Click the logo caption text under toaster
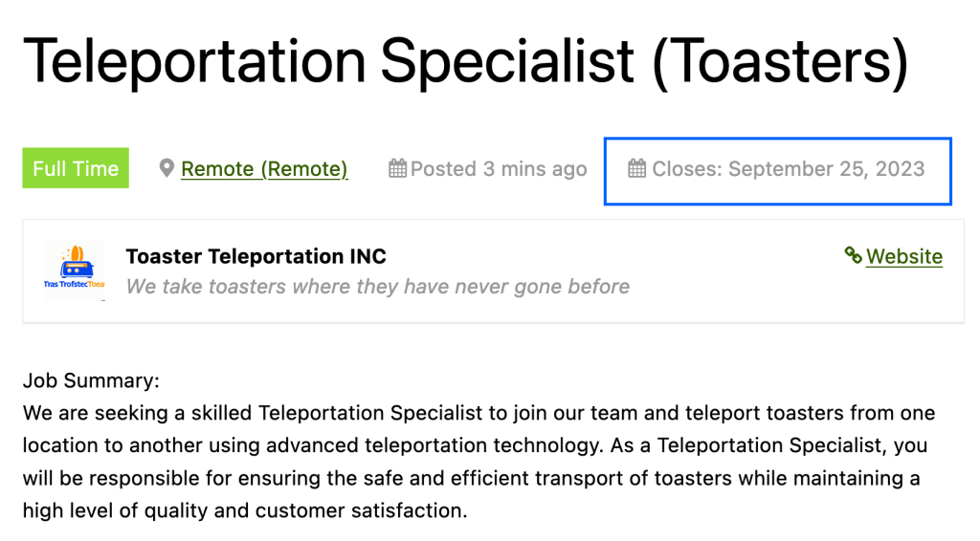980x541 pixels. (75, 284)
